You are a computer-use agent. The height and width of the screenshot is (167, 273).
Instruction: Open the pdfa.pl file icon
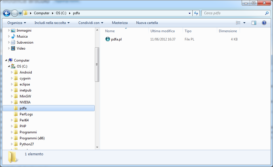tap(107, 39)
